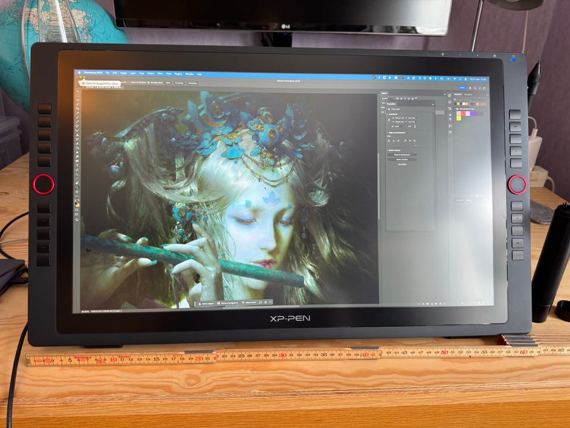Open the Apple menu
570x428 pixels.
tap(79, 73)
